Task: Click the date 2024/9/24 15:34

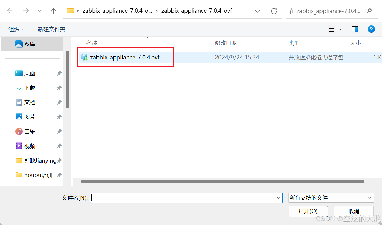Action: (237, 57)
